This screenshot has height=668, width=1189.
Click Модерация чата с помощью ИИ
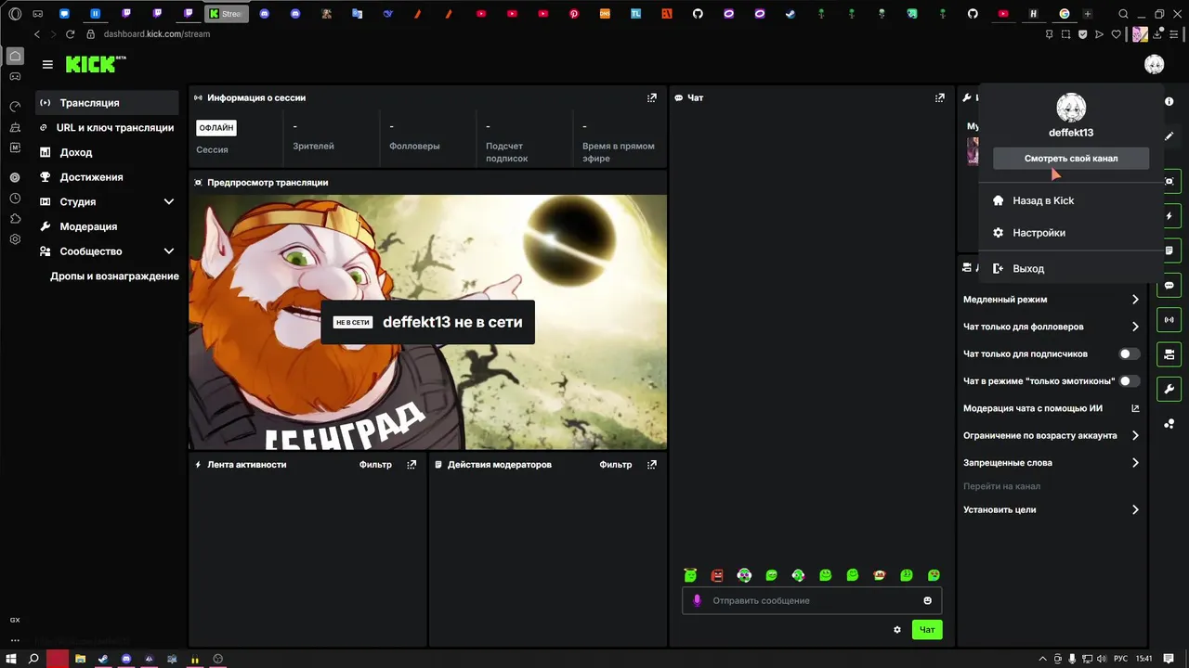[1033, 408]
